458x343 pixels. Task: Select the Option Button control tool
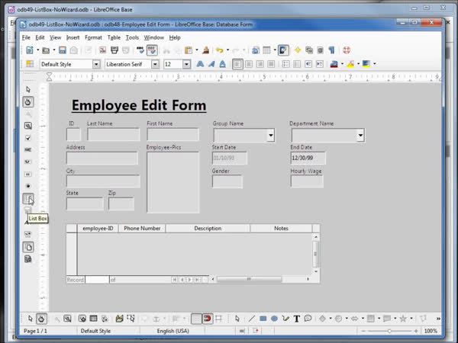click(x=28, y=186)
